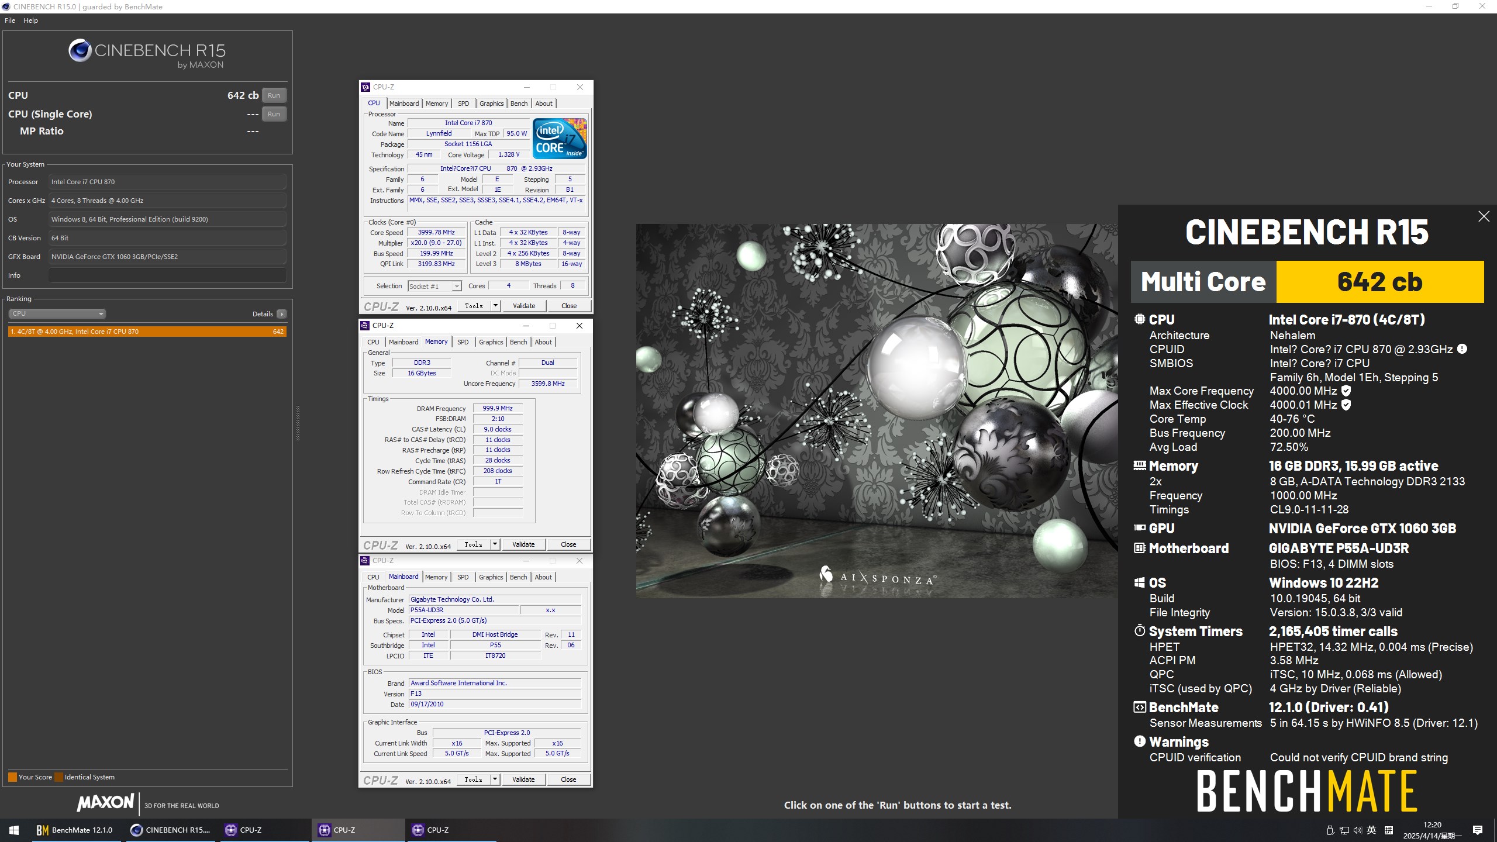1497x842 pixels.
Task: Open the Help menu in Cinebench
Action: pyautogui.click(x=30, y=20)
